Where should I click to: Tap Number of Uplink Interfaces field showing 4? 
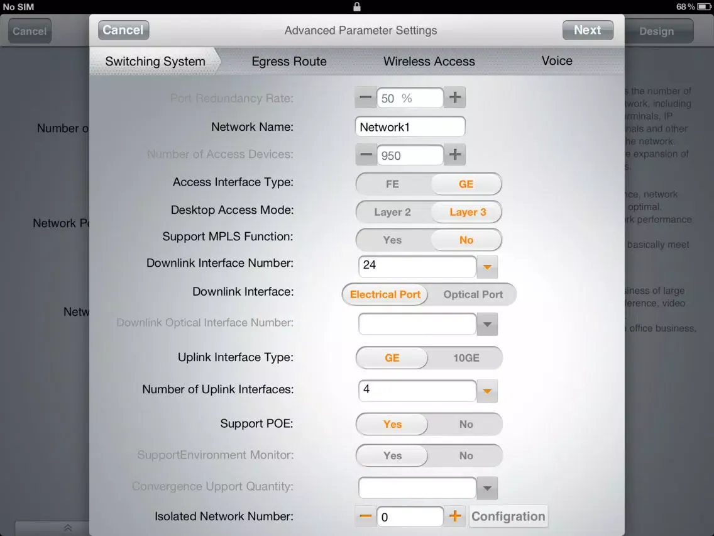click(417, 391)
